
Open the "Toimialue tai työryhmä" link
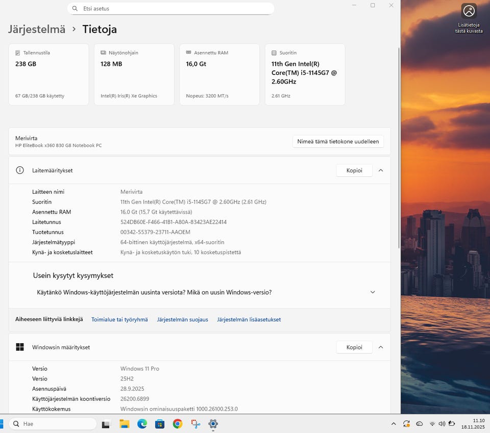coord(119,320)
